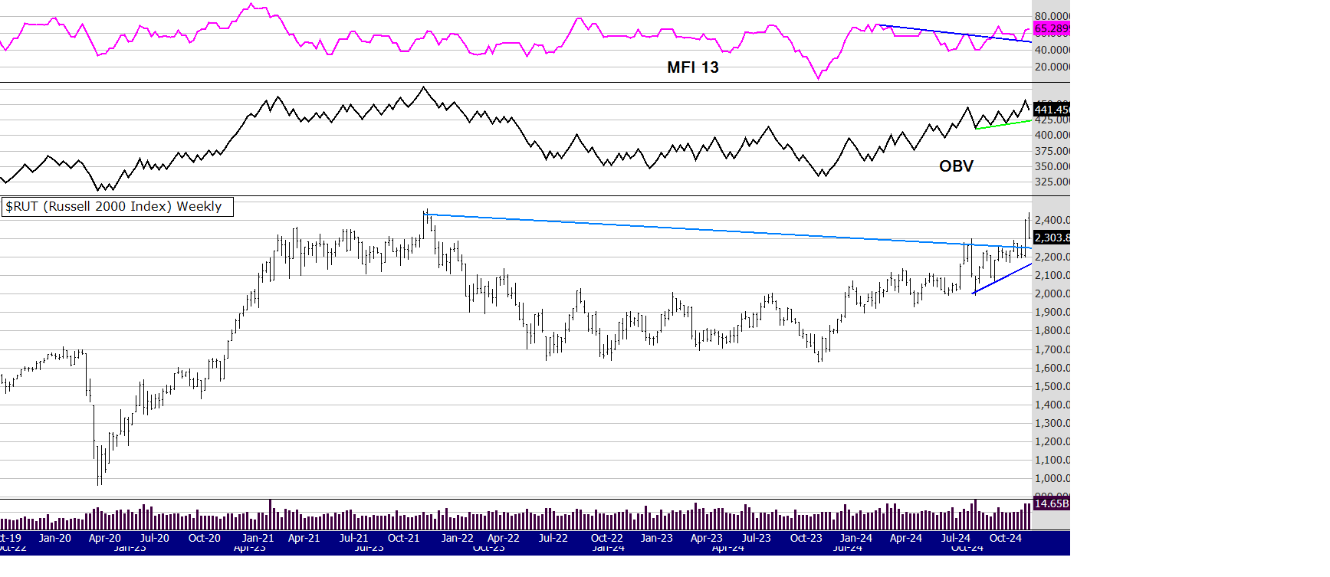The width and height of the screenshot is (1330, 577).
Task: Click the 375.00 OBV scale label
Action: click(1052, 151)
